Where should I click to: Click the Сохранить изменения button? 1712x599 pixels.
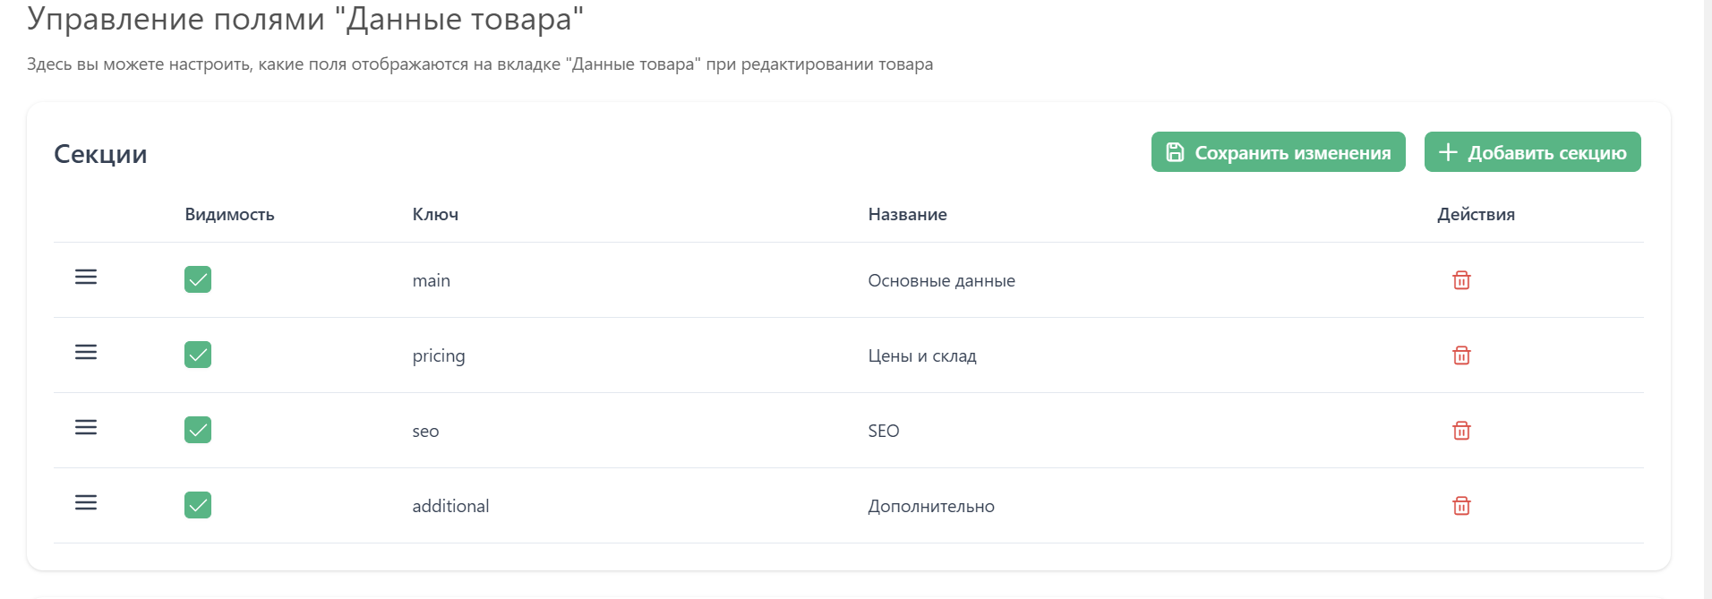pyautogui.click(x=1278, y=152)
